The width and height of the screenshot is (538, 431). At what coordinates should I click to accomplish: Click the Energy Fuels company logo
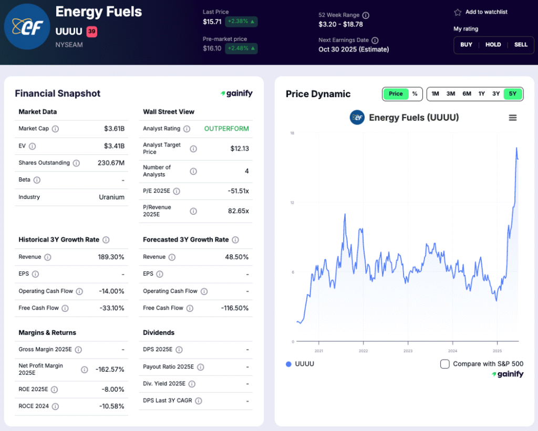[27, 26]
